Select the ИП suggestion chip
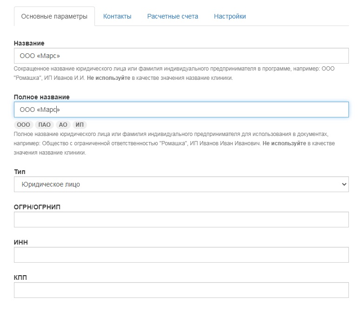Viewport: 361px width, 310px height. coord(80,125)
